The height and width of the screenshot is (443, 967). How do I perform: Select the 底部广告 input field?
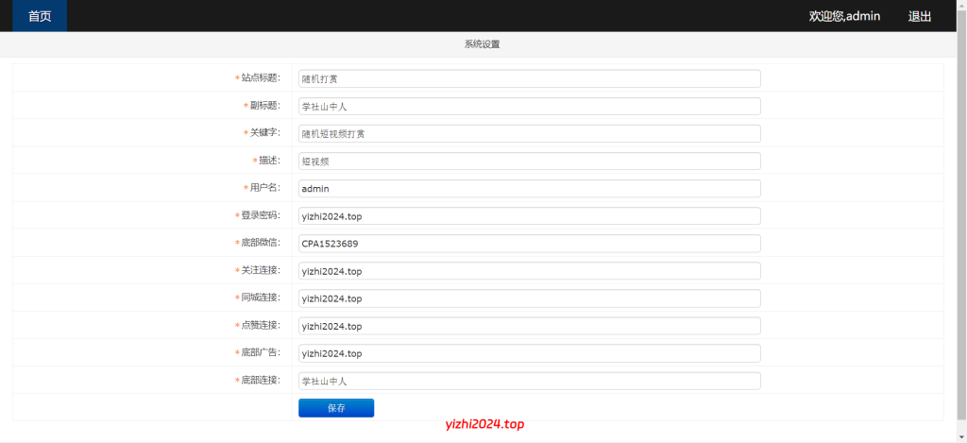(x=529, y=353)
